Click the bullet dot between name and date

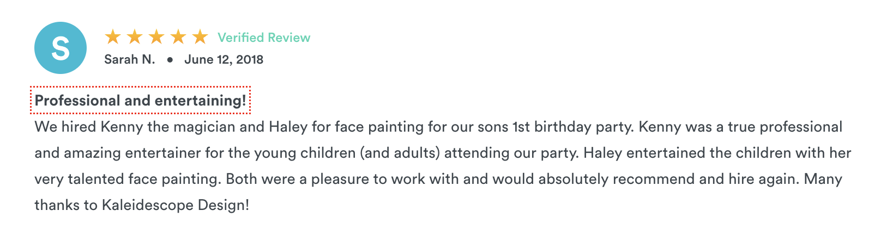(x=170, y=60)
